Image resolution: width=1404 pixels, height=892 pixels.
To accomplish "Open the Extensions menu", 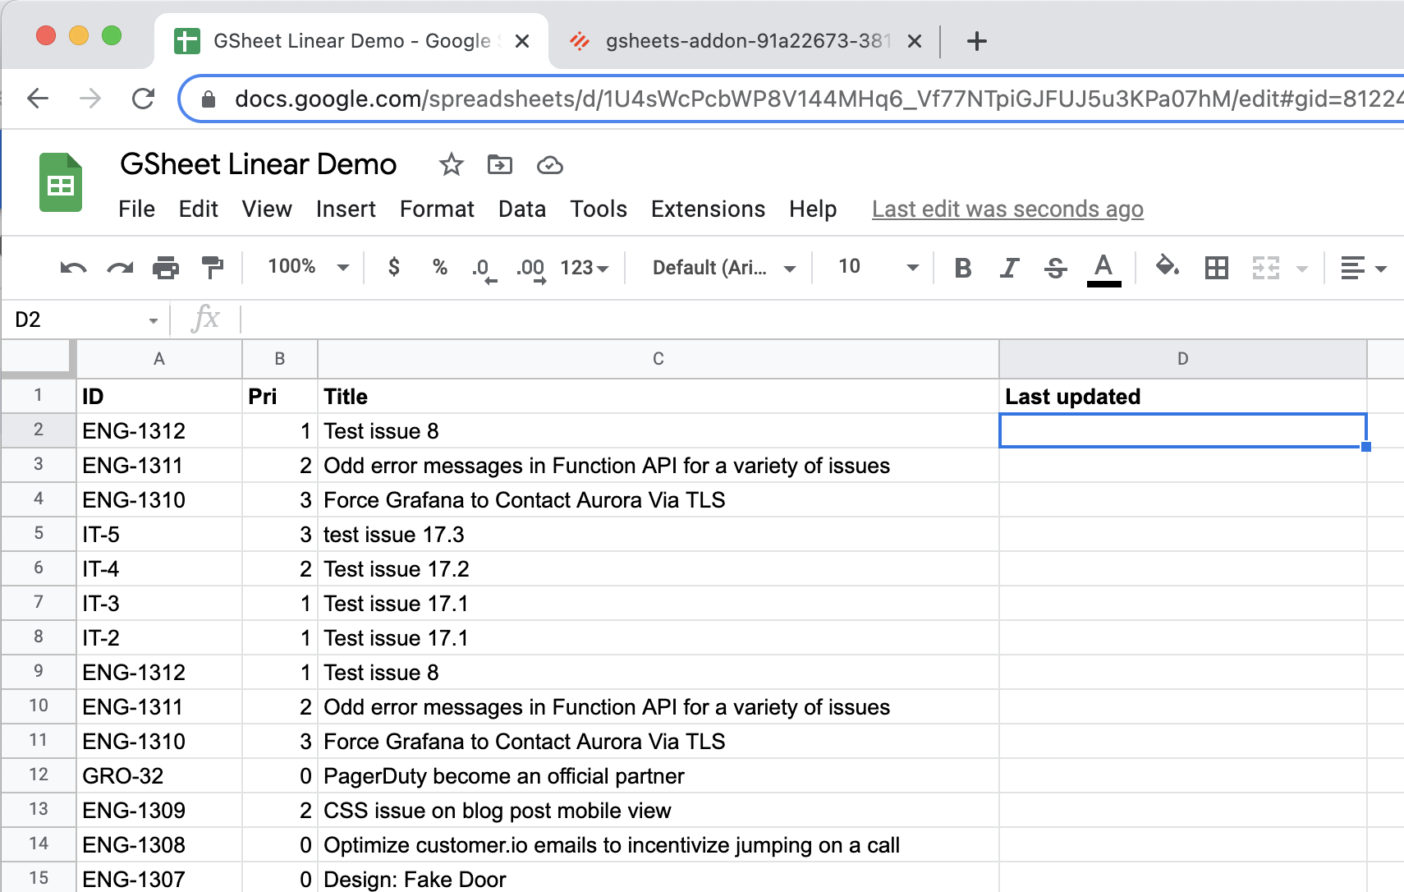I will coord(708,209).
